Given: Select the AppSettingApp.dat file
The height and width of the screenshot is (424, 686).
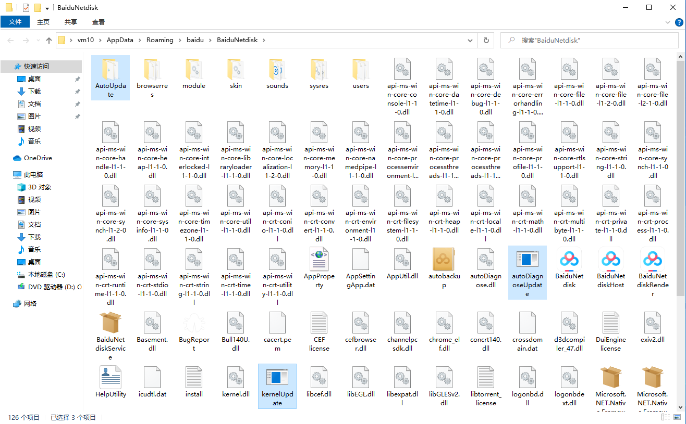Looking at the screenshot, I should click(x=361, y=268).
